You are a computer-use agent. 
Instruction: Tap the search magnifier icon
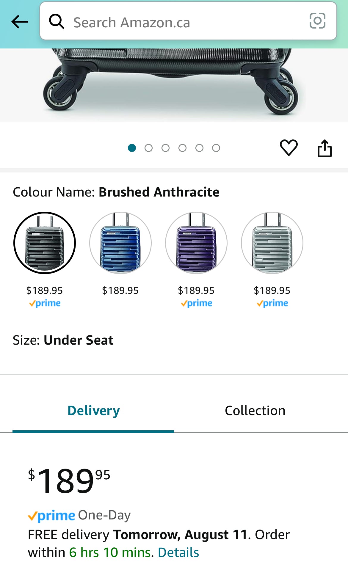(57, 22)
